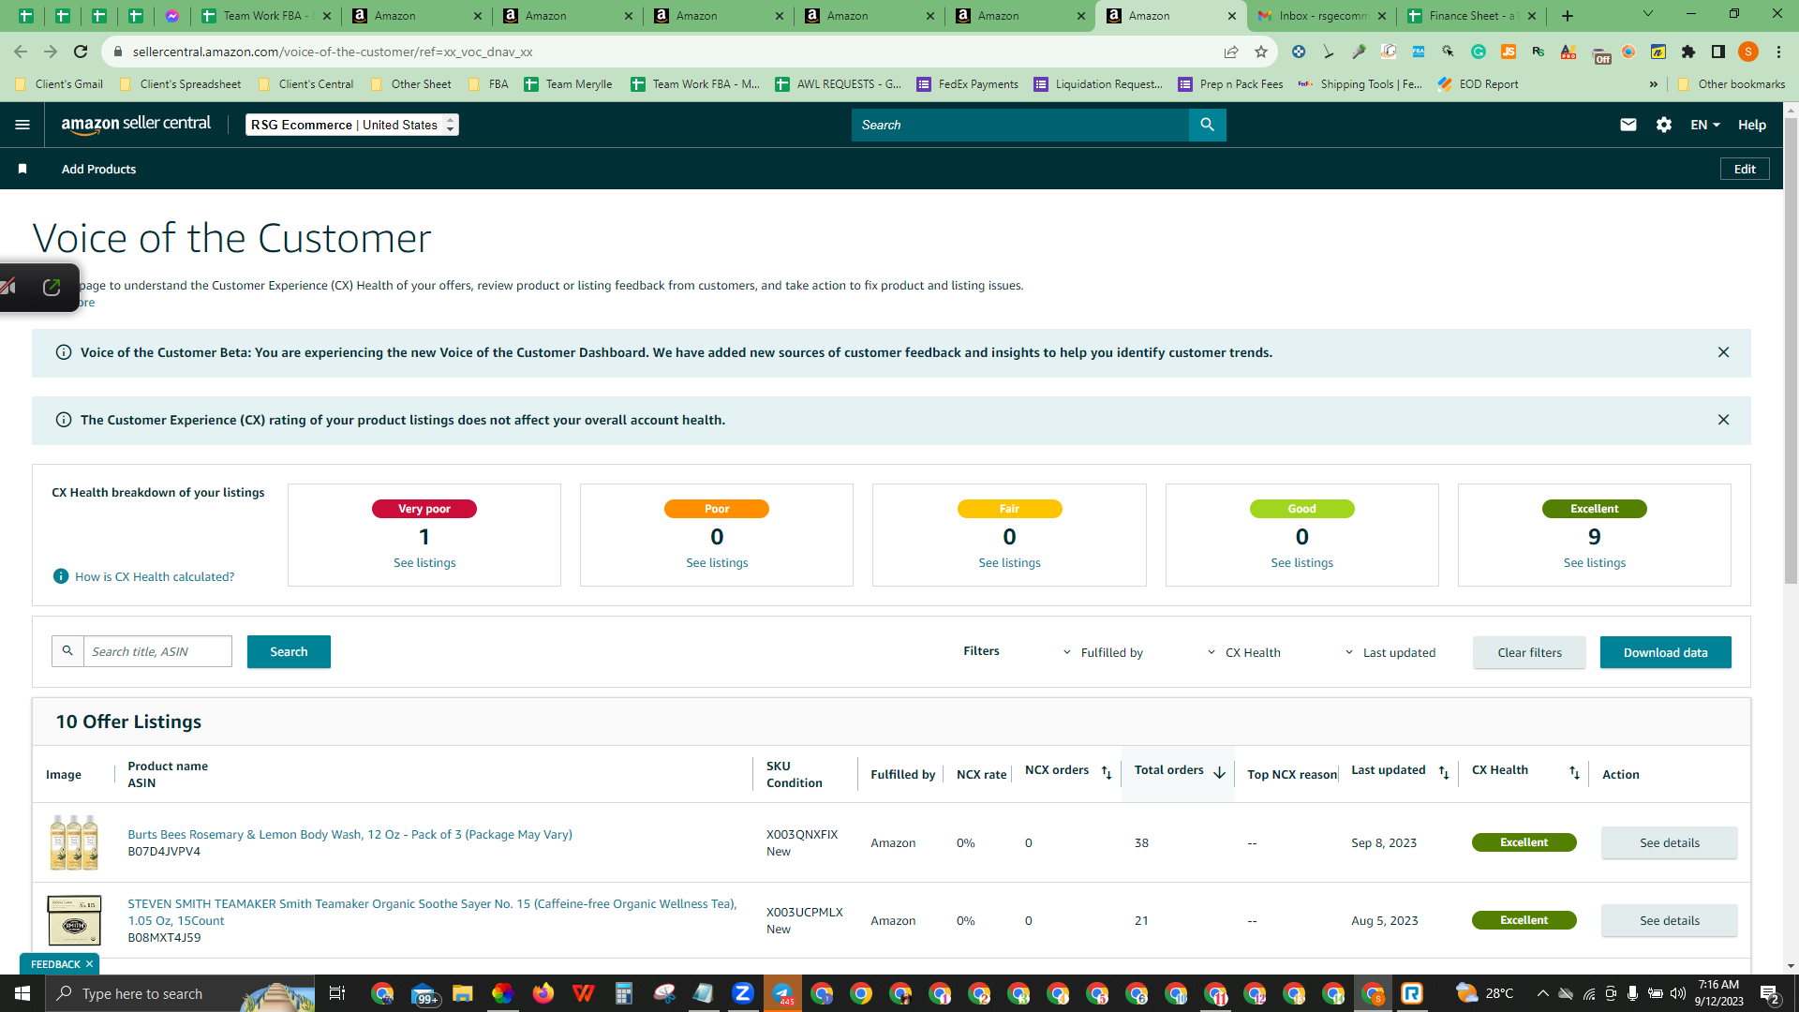Click the Search button beside title ASIN field
Image resolution: width=1799 pixels, height=1012 pixels.
point(289,651)
